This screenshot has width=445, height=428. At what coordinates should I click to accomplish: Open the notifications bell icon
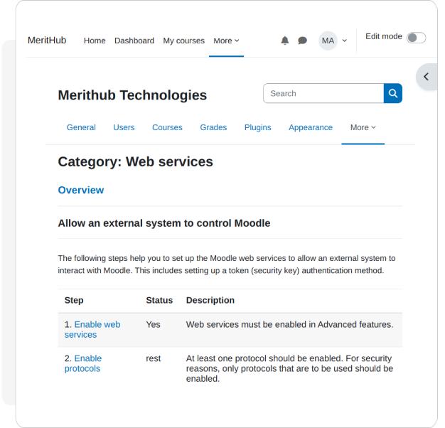(284, 41)
